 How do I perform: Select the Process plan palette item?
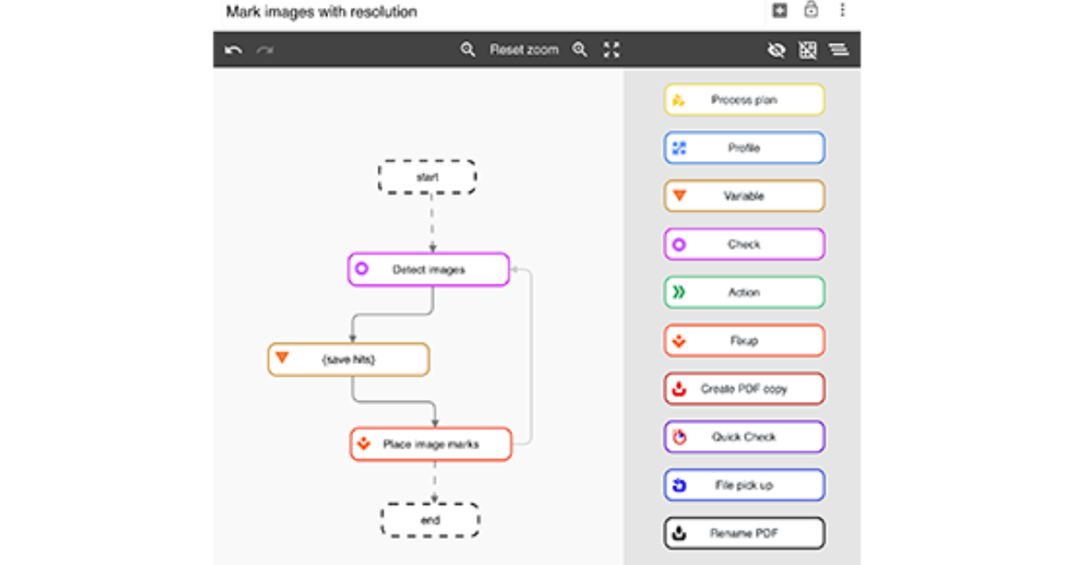(x=744, y=100)
